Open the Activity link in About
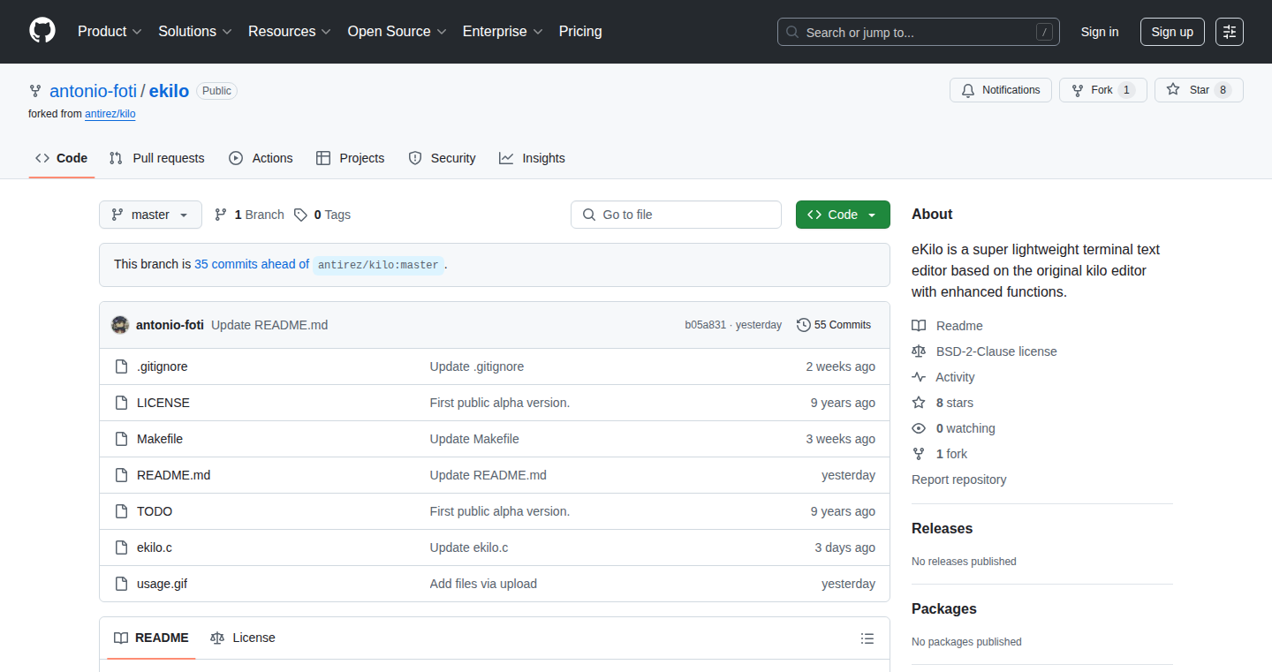1272x672 pixels. coord(943,377)
